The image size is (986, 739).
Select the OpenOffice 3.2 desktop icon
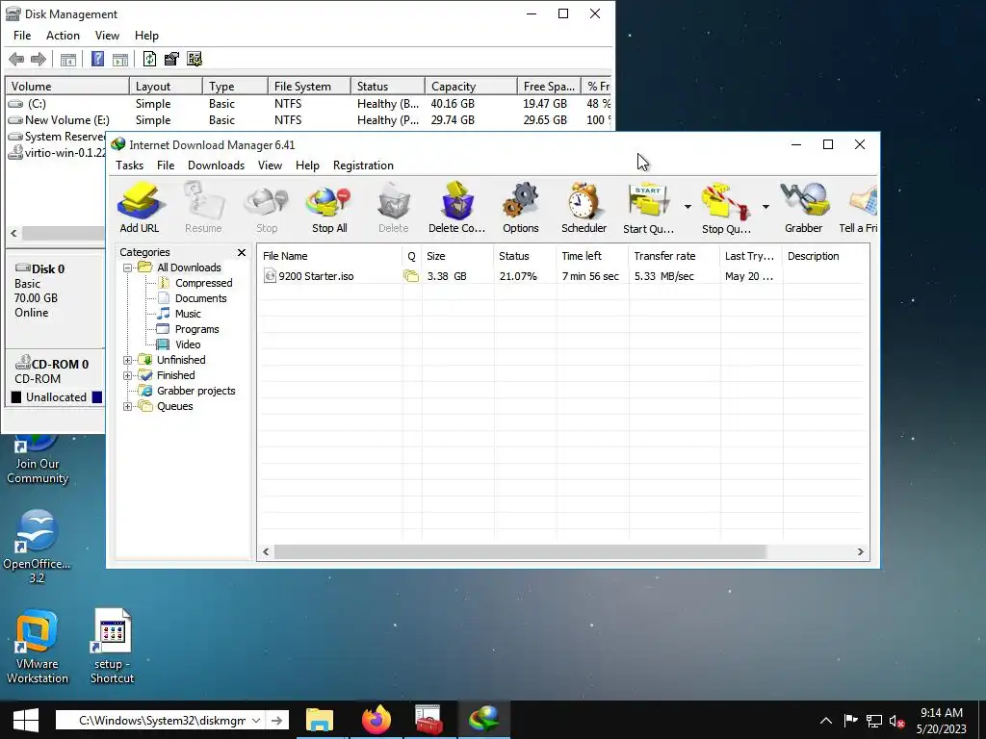click(37, 547)
